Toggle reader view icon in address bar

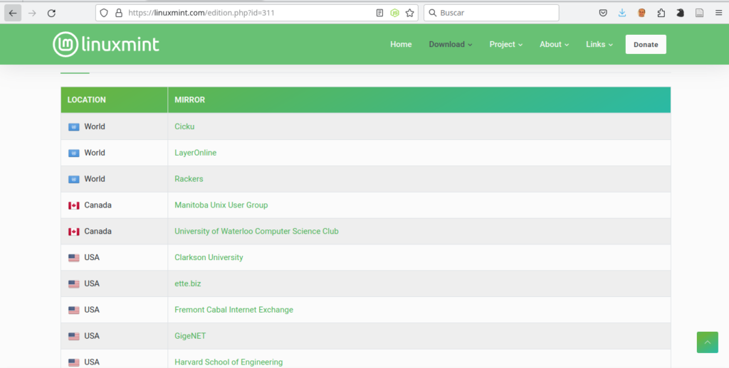coord(380,13)
